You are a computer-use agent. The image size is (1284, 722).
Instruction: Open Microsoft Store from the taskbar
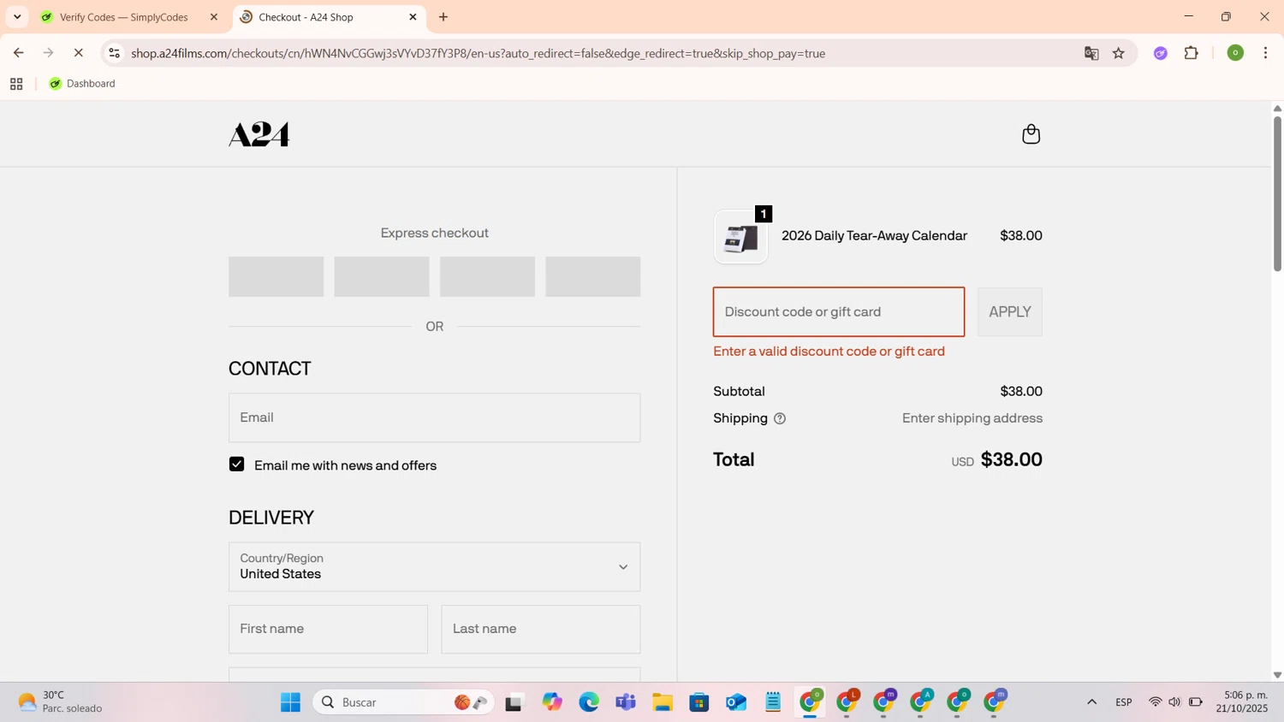click(x=699, y=702)
